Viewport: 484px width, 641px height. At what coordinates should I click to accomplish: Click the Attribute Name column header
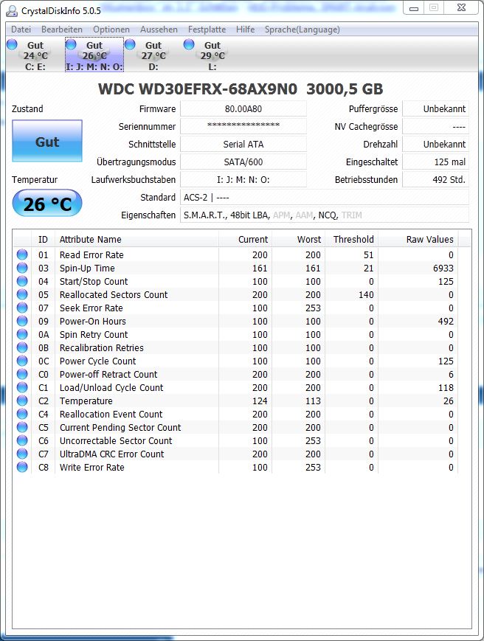tap(136, 240)
